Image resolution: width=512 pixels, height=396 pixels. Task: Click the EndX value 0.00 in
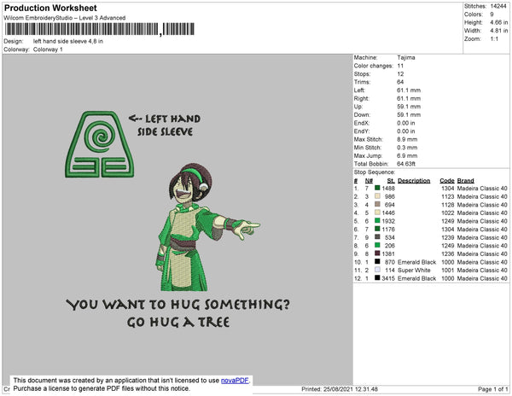[x=406, y=123]
